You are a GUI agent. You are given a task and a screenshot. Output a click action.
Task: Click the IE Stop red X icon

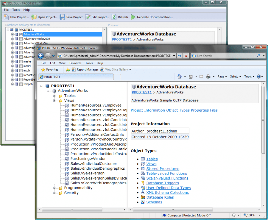[186, 56]
